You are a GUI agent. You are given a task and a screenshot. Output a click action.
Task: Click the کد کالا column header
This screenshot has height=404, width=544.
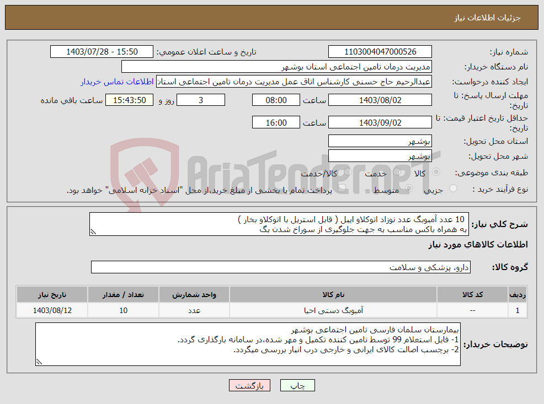click(x=472, y=294)
